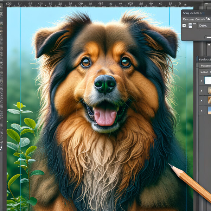Screen dimensions: 211x211
Task: Click the two-tone swatch left of Deefs.
Action: point(191,26)
